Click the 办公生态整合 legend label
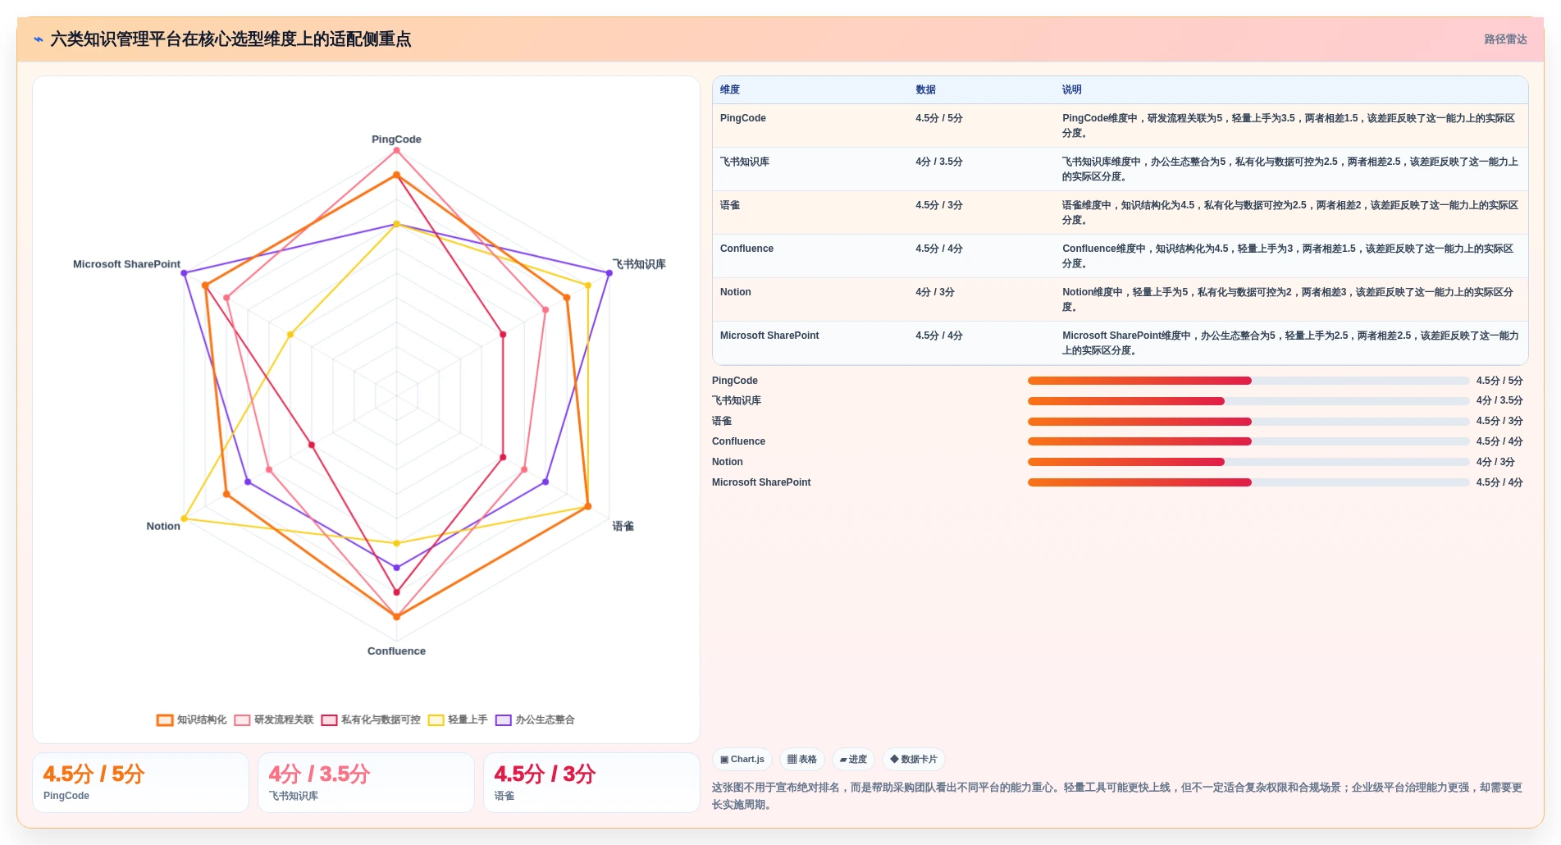 click(545, 719)
